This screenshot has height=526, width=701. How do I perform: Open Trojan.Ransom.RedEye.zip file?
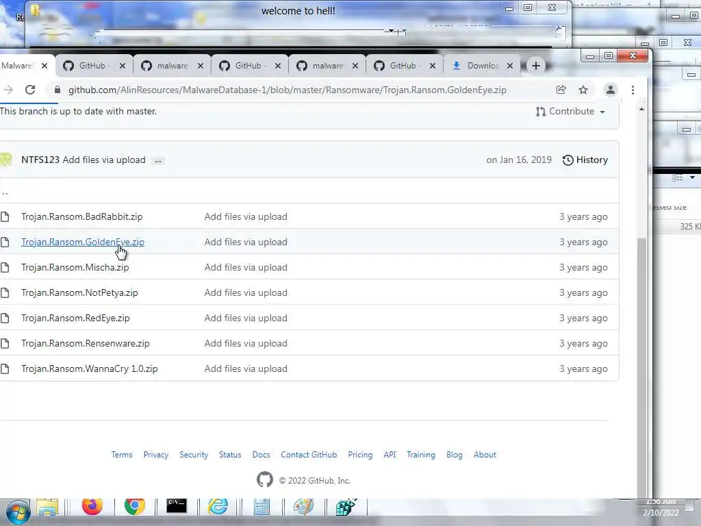coord(75,318)
